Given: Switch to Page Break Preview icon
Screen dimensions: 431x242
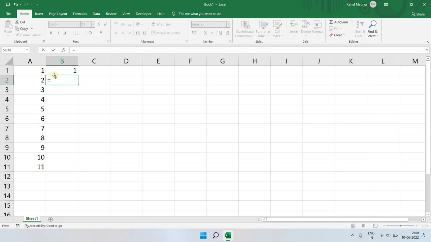Looking at the screenshot, I should 375,226.
